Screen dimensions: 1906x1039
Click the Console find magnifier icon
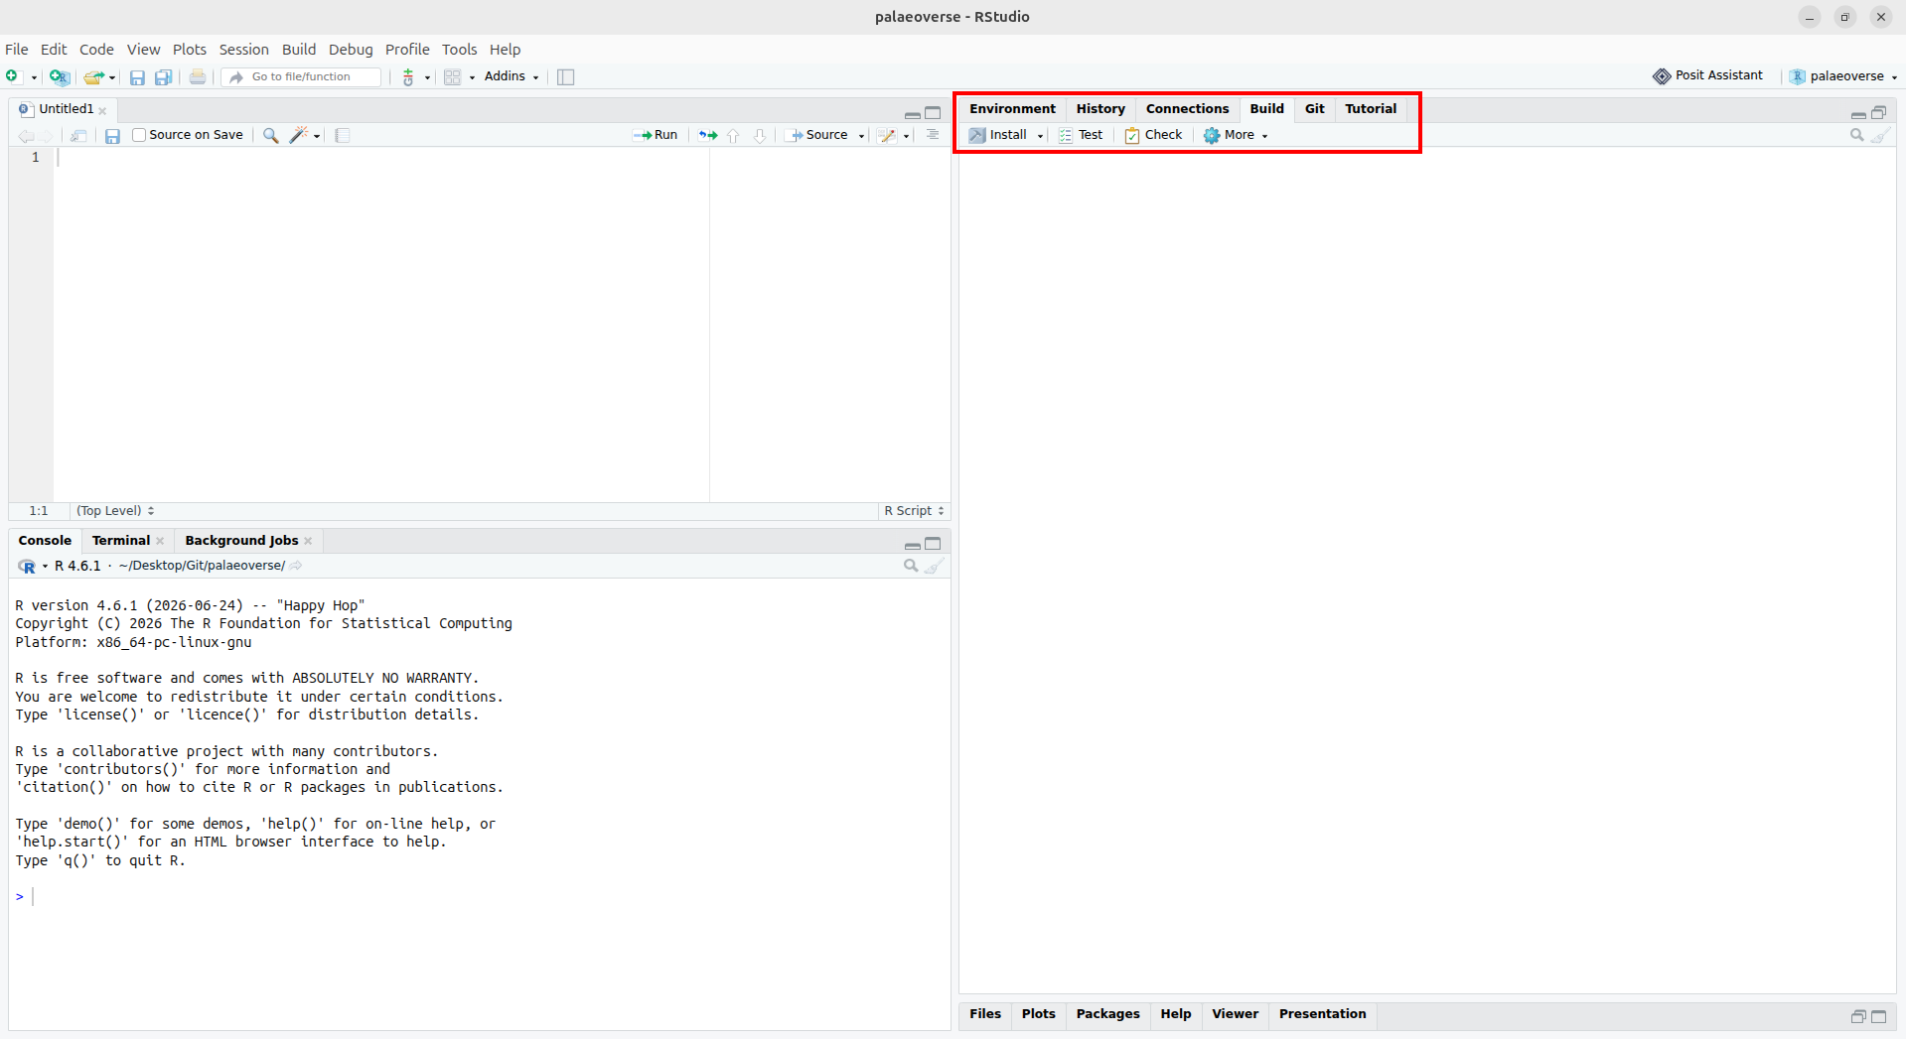tap(911, 566)
